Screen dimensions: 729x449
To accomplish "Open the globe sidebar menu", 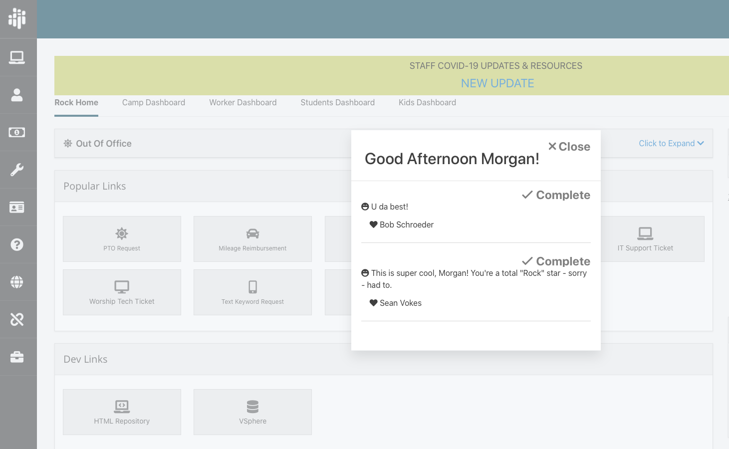I will pyautogui.click(x=17, y=282).
